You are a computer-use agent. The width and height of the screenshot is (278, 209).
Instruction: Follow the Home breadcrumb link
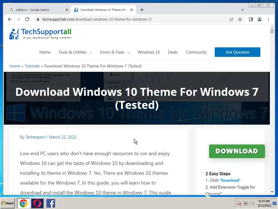click(x=15, y=66)
